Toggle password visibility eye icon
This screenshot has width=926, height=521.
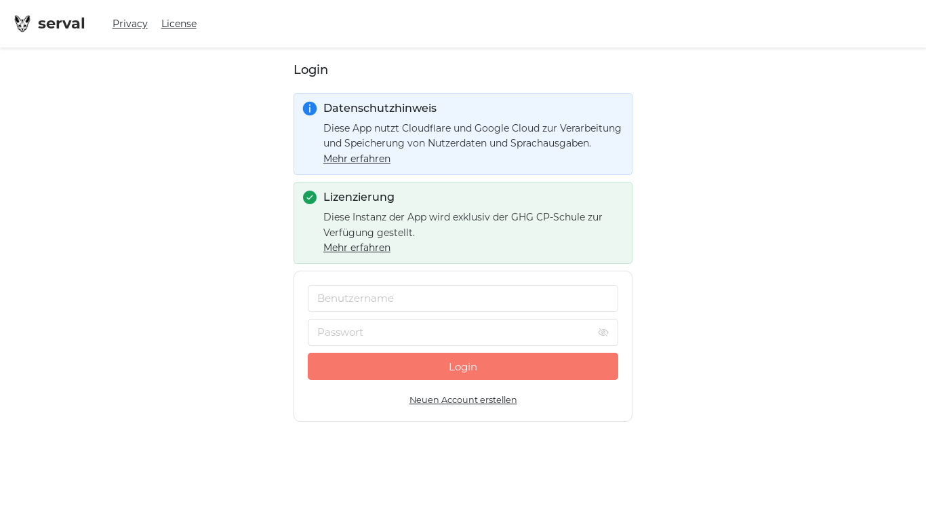[603, 332]
